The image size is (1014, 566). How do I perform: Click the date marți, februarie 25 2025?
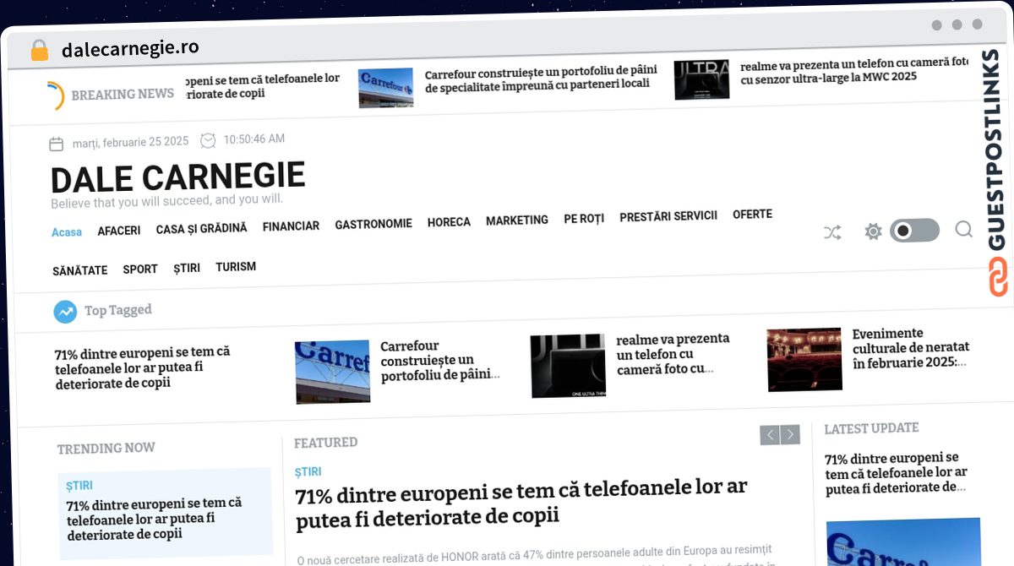coord(130,142)
